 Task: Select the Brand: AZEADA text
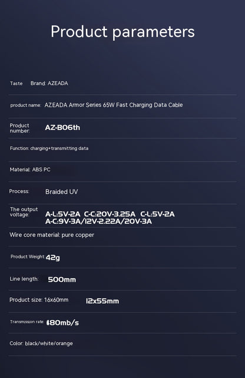click(49, 83)
